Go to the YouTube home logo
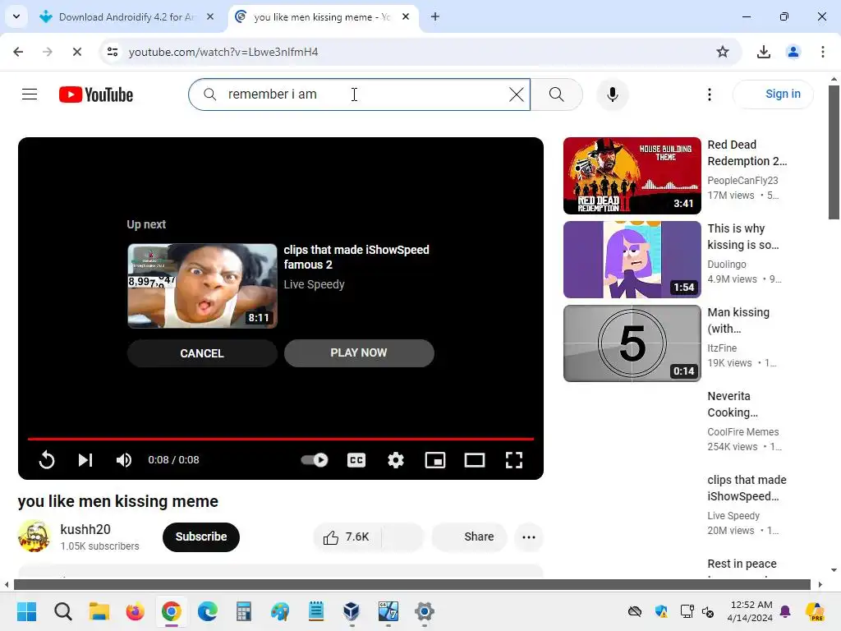This screenshot has width=841, height=631. [96, 94]
